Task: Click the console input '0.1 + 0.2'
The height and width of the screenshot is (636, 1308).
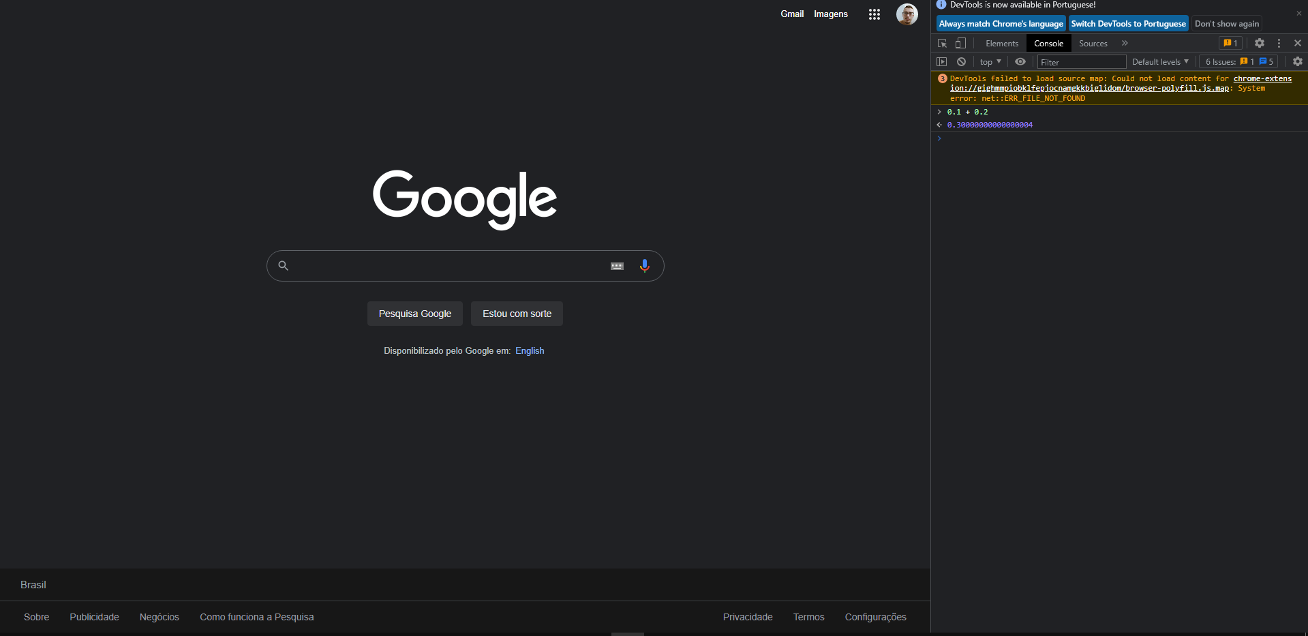Action: pos(967,112)
